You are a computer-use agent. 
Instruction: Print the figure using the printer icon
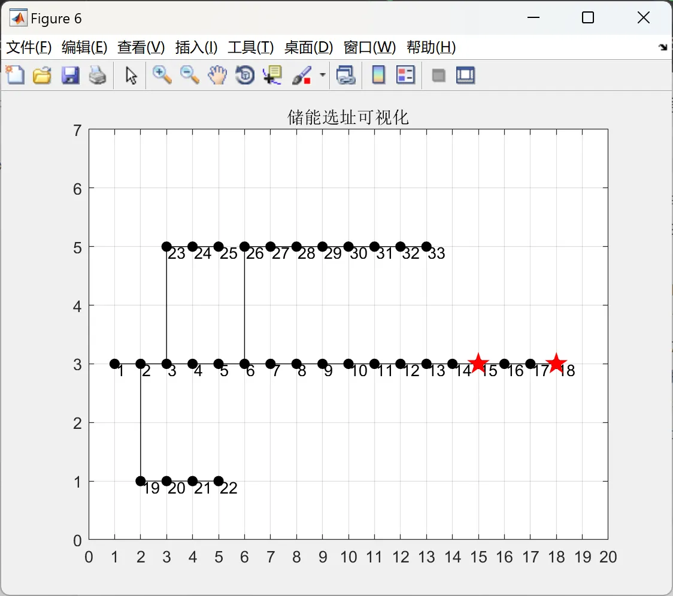click(x=98, y=75)
